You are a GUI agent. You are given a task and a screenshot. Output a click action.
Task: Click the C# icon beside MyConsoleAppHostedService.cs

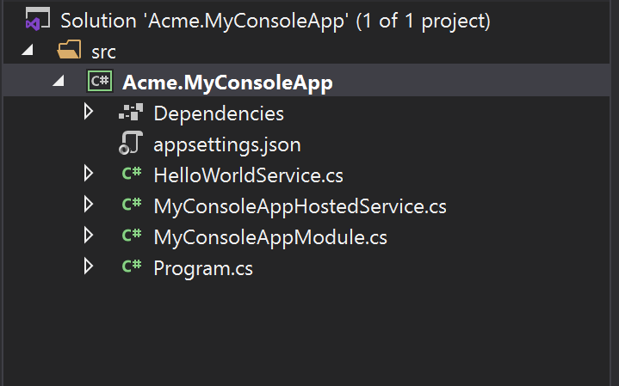[132, 204]
